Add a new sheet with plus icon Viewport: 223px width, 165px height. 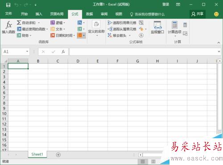click(x=58, y=155)
